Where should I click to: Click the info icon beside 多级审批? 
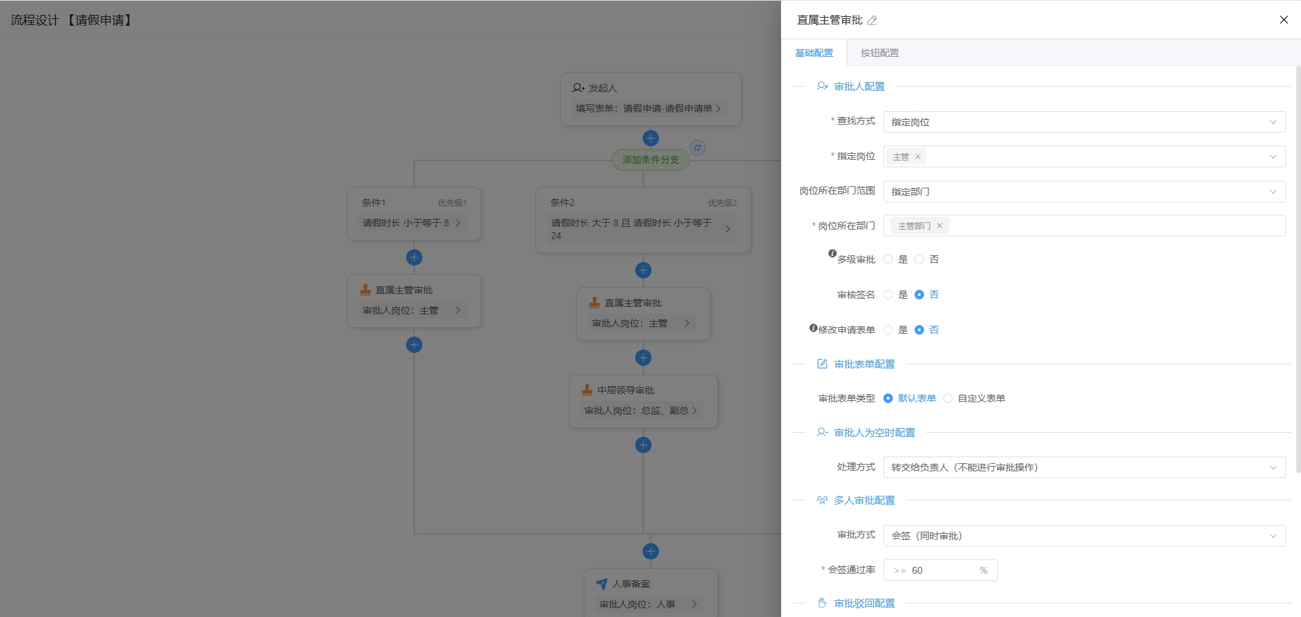tap(832, 254)
